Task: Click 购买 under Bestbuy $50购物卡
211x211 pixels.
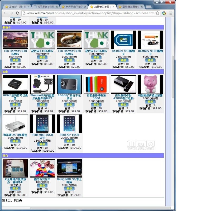Action: [x=123, y=60]
